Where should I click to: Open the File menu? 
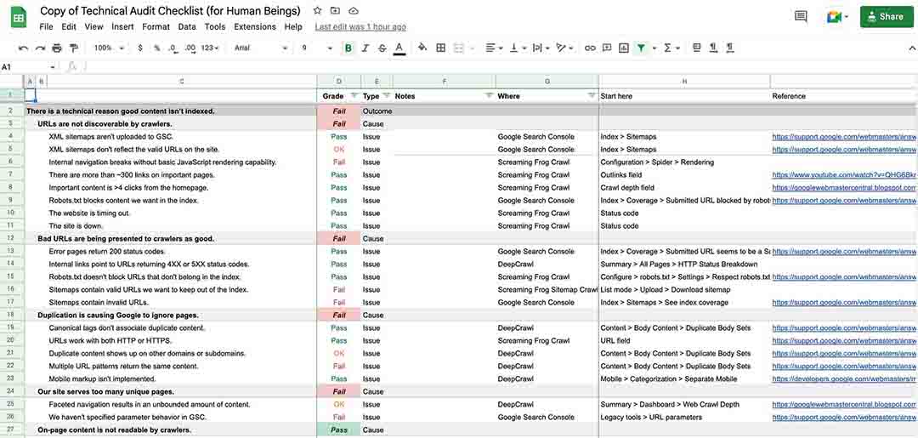[x=46, y=27]
